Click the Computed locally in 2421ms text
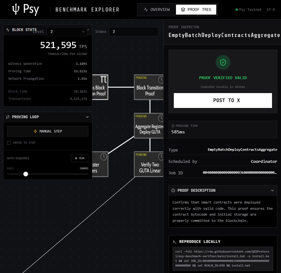This screenshot has height=273, width=281. 223,87
